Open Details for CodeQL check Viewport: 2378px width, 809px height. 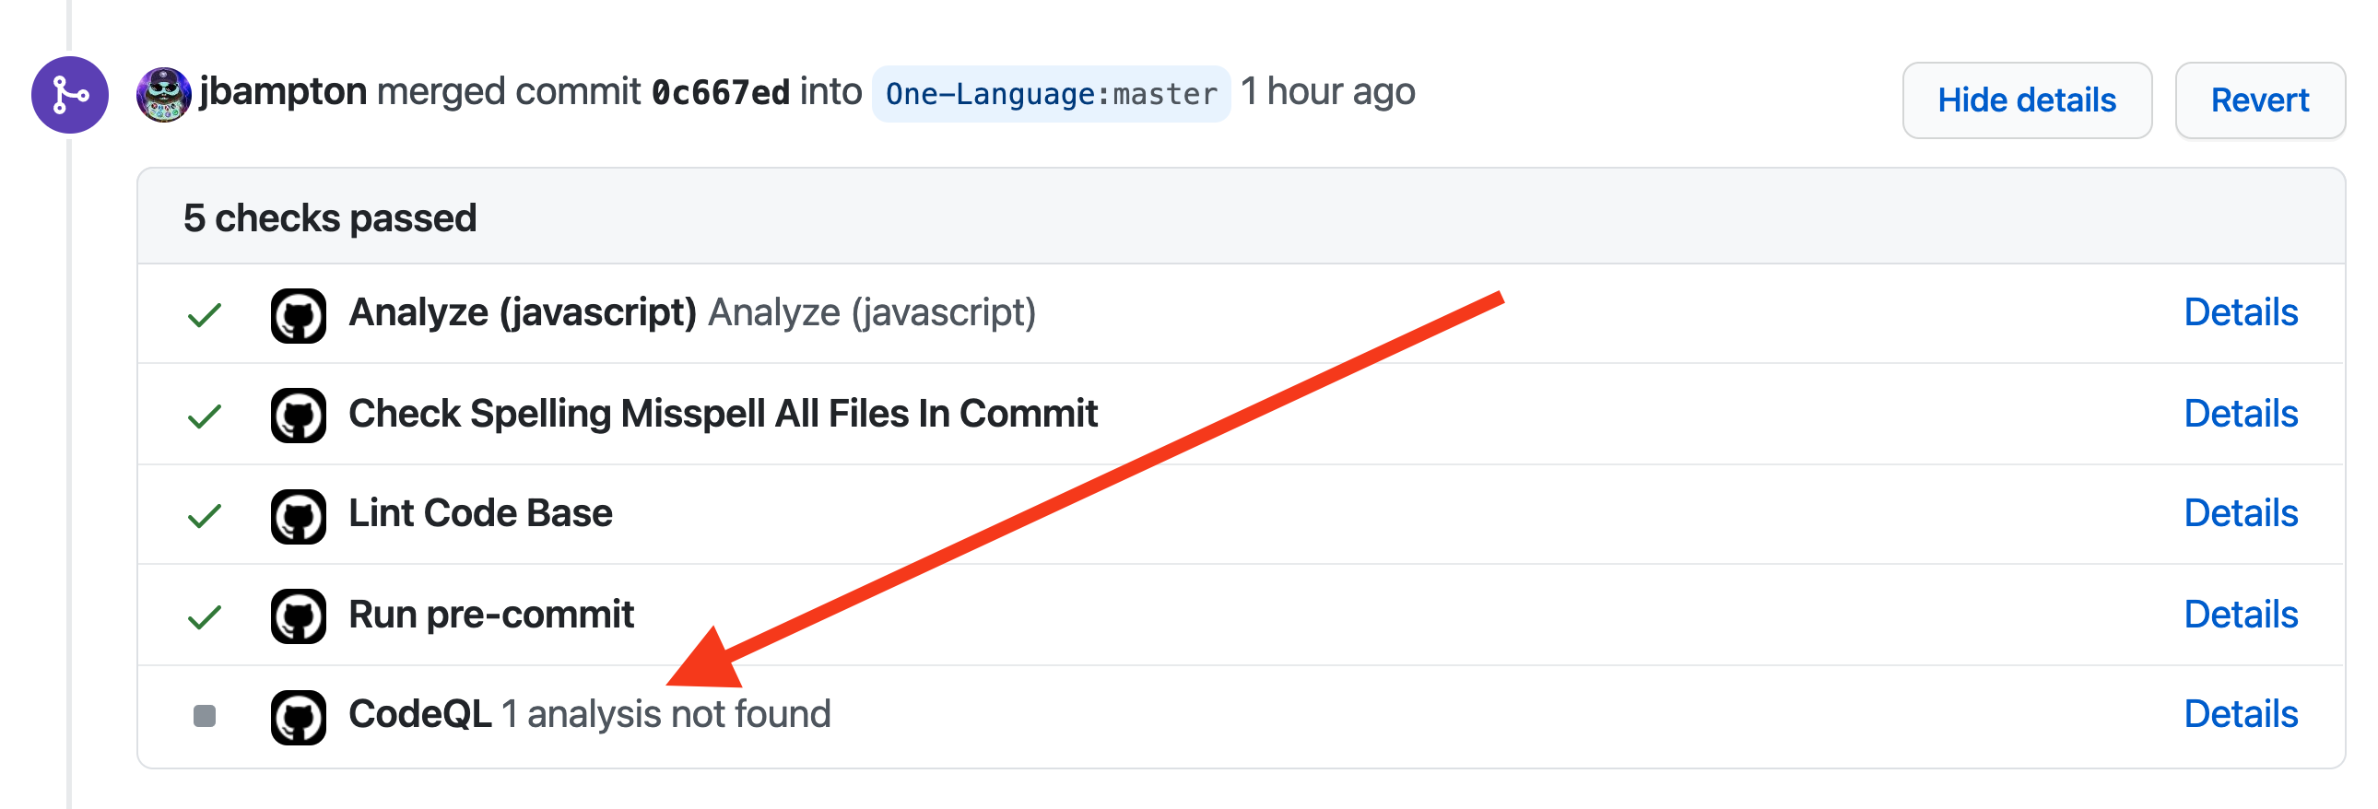[2241, 714]
